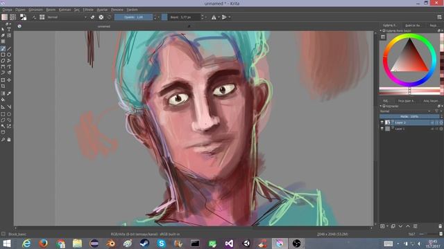Collapse the Layers docker
This screenshot has width=444, height=249.
coord(381,106)
